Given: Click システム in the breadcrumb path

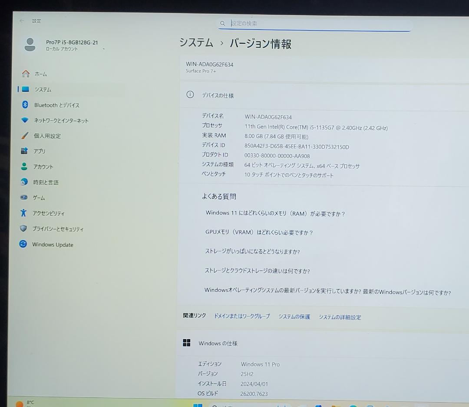Looking at the screenshot, I should [x=195, y=43].
